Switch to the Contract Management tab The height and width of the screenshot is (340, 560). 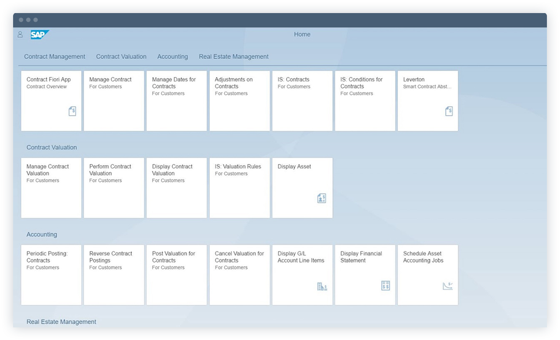(54, 56)
